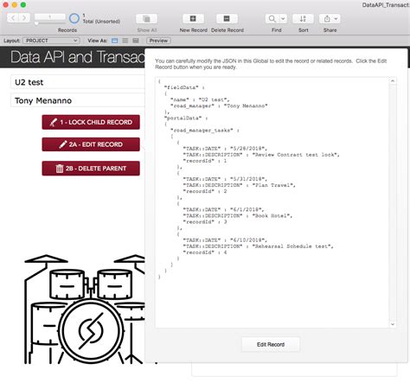Click the green macOS zoom window button
The height and width of the screenshot is (383, 410).
pos(23,5)
